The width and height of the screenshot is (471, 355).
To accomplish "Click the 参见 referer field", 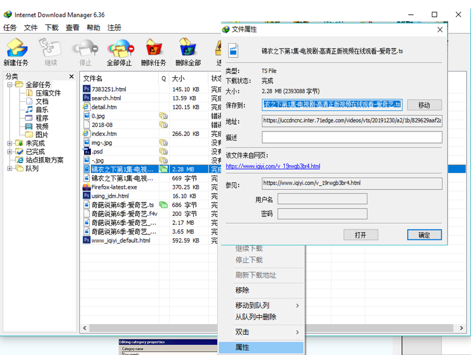I will click(x=352, y=184).
